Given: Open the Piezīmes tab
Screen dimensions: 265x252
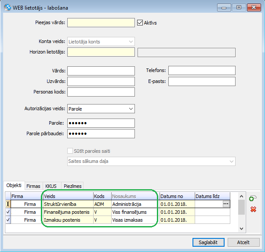Looking at the screenshot, I should [73, 186].
